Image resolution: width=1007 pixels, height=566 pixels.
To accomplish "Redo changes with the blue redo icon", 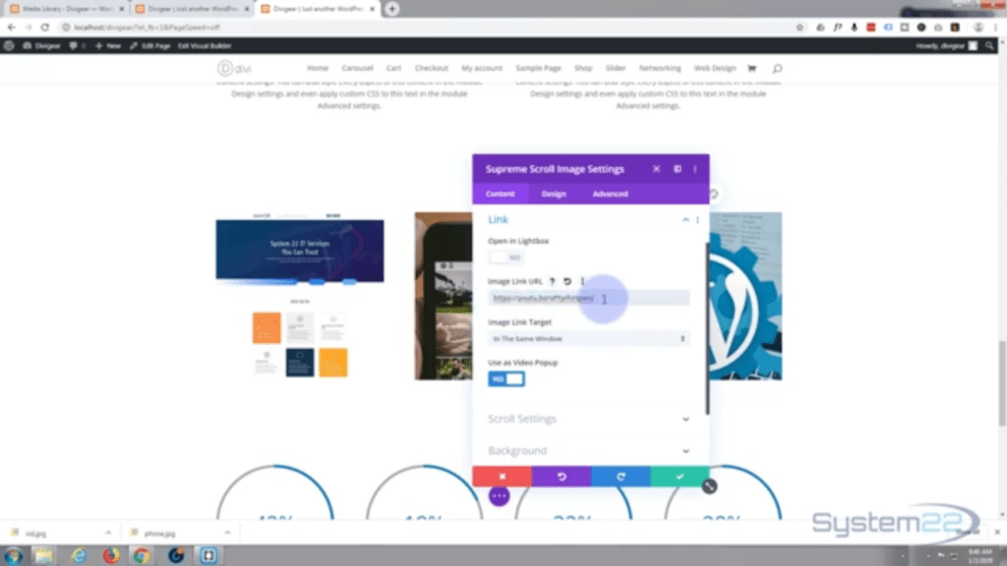I will click(620, 476).
